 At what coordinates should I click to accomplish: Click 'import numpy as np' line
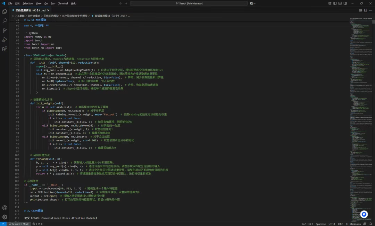point(38,37)
